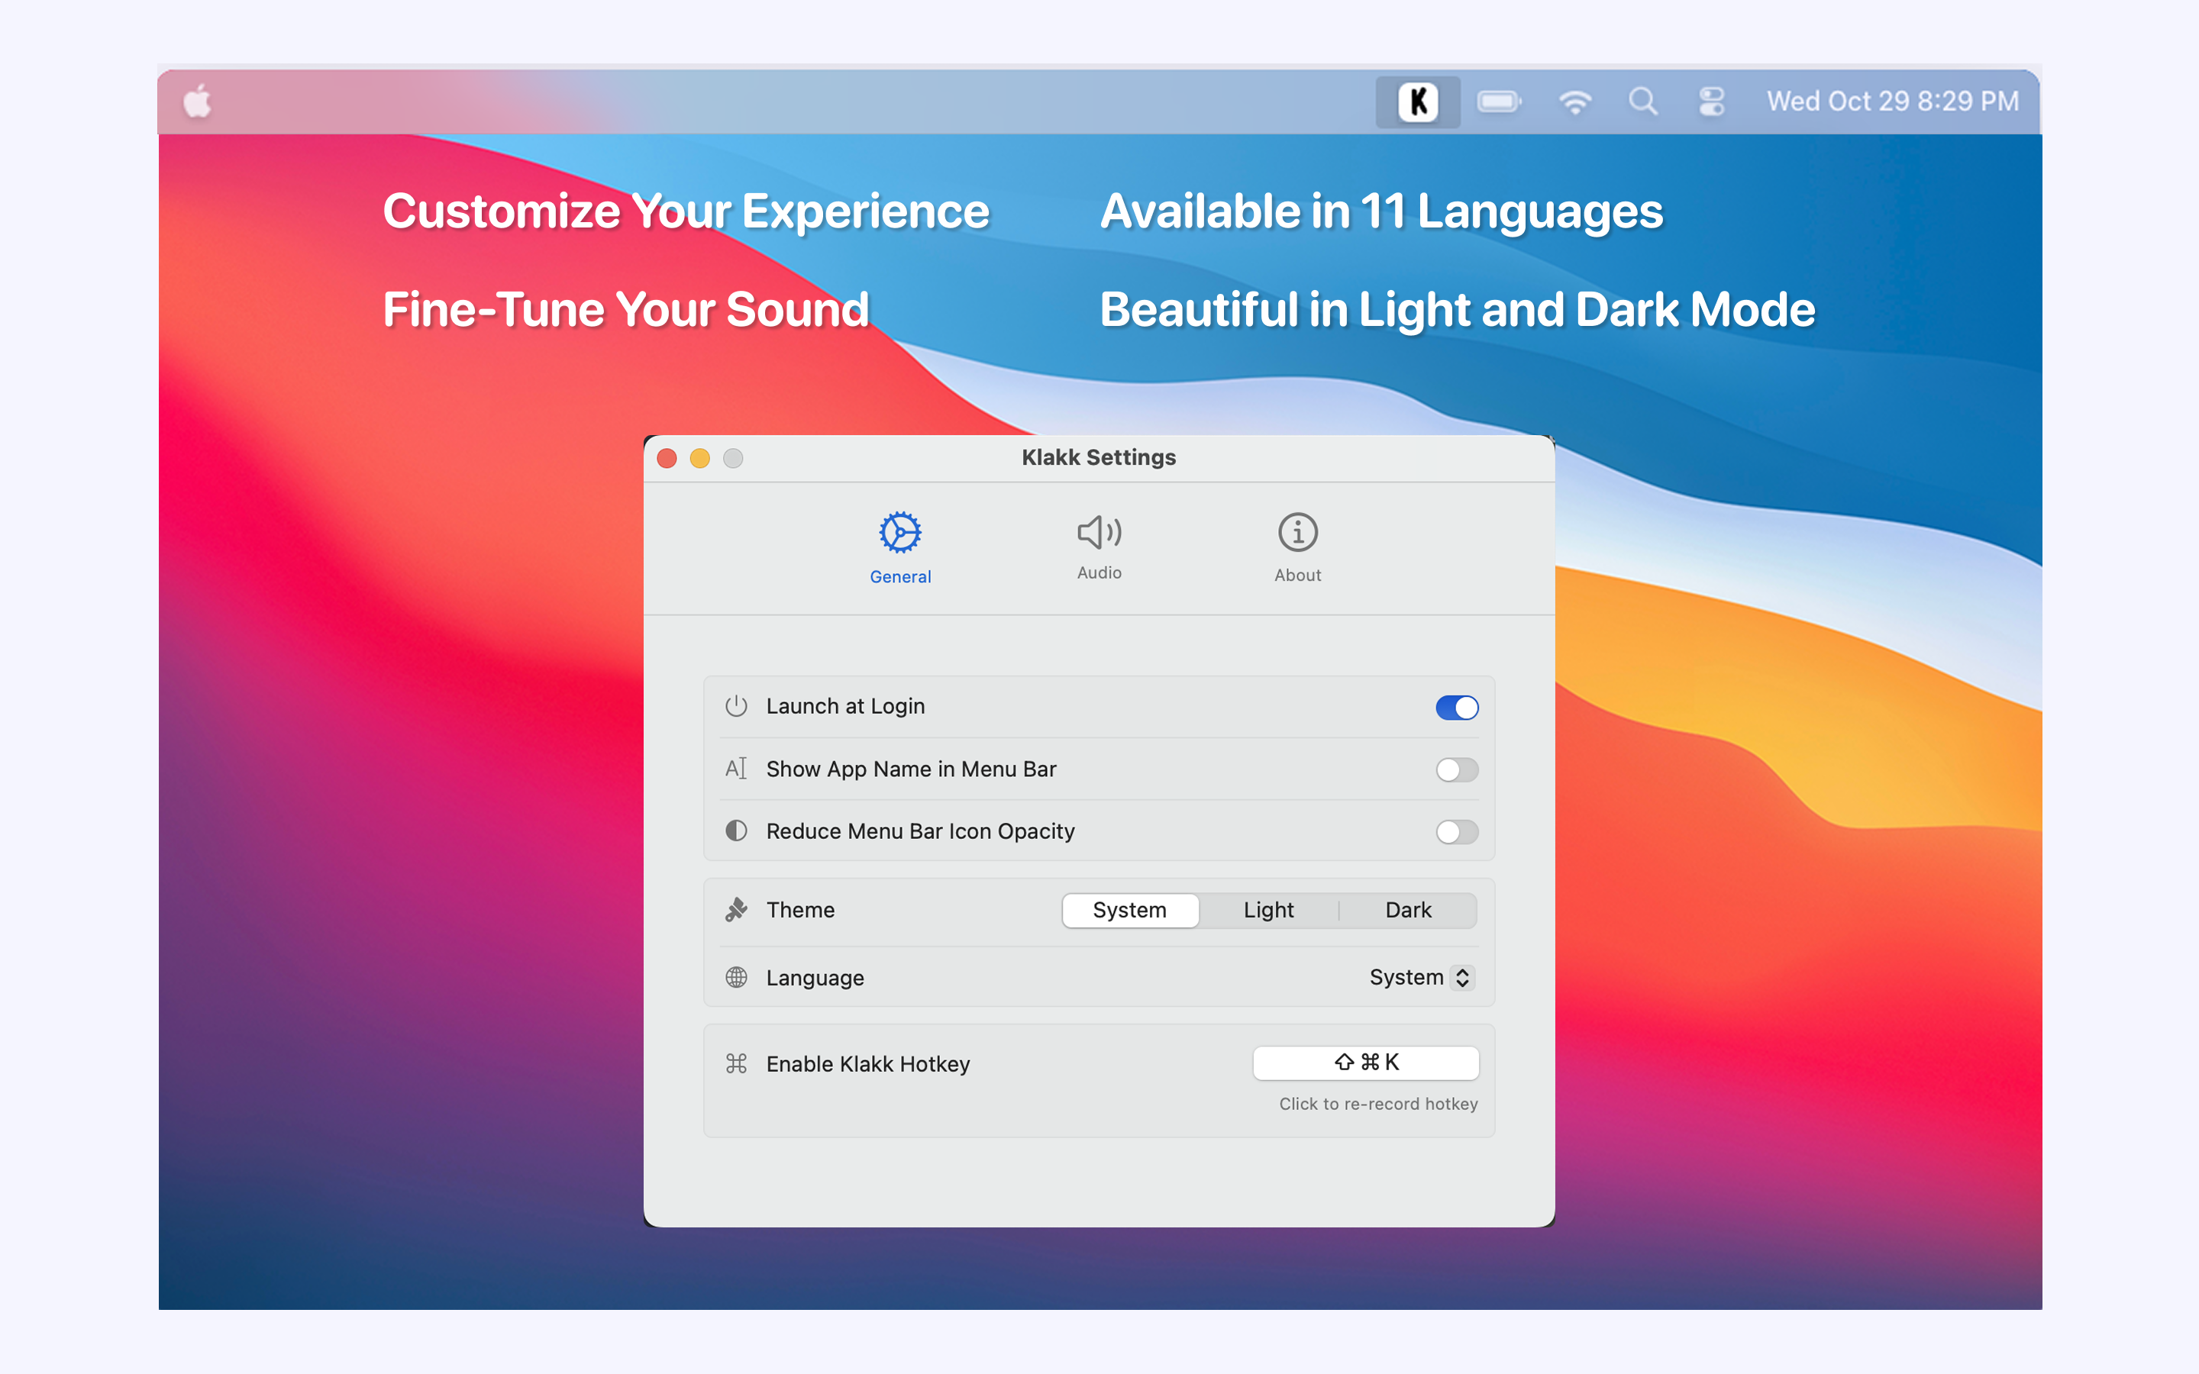Open the About tab

click(1296, 547)
